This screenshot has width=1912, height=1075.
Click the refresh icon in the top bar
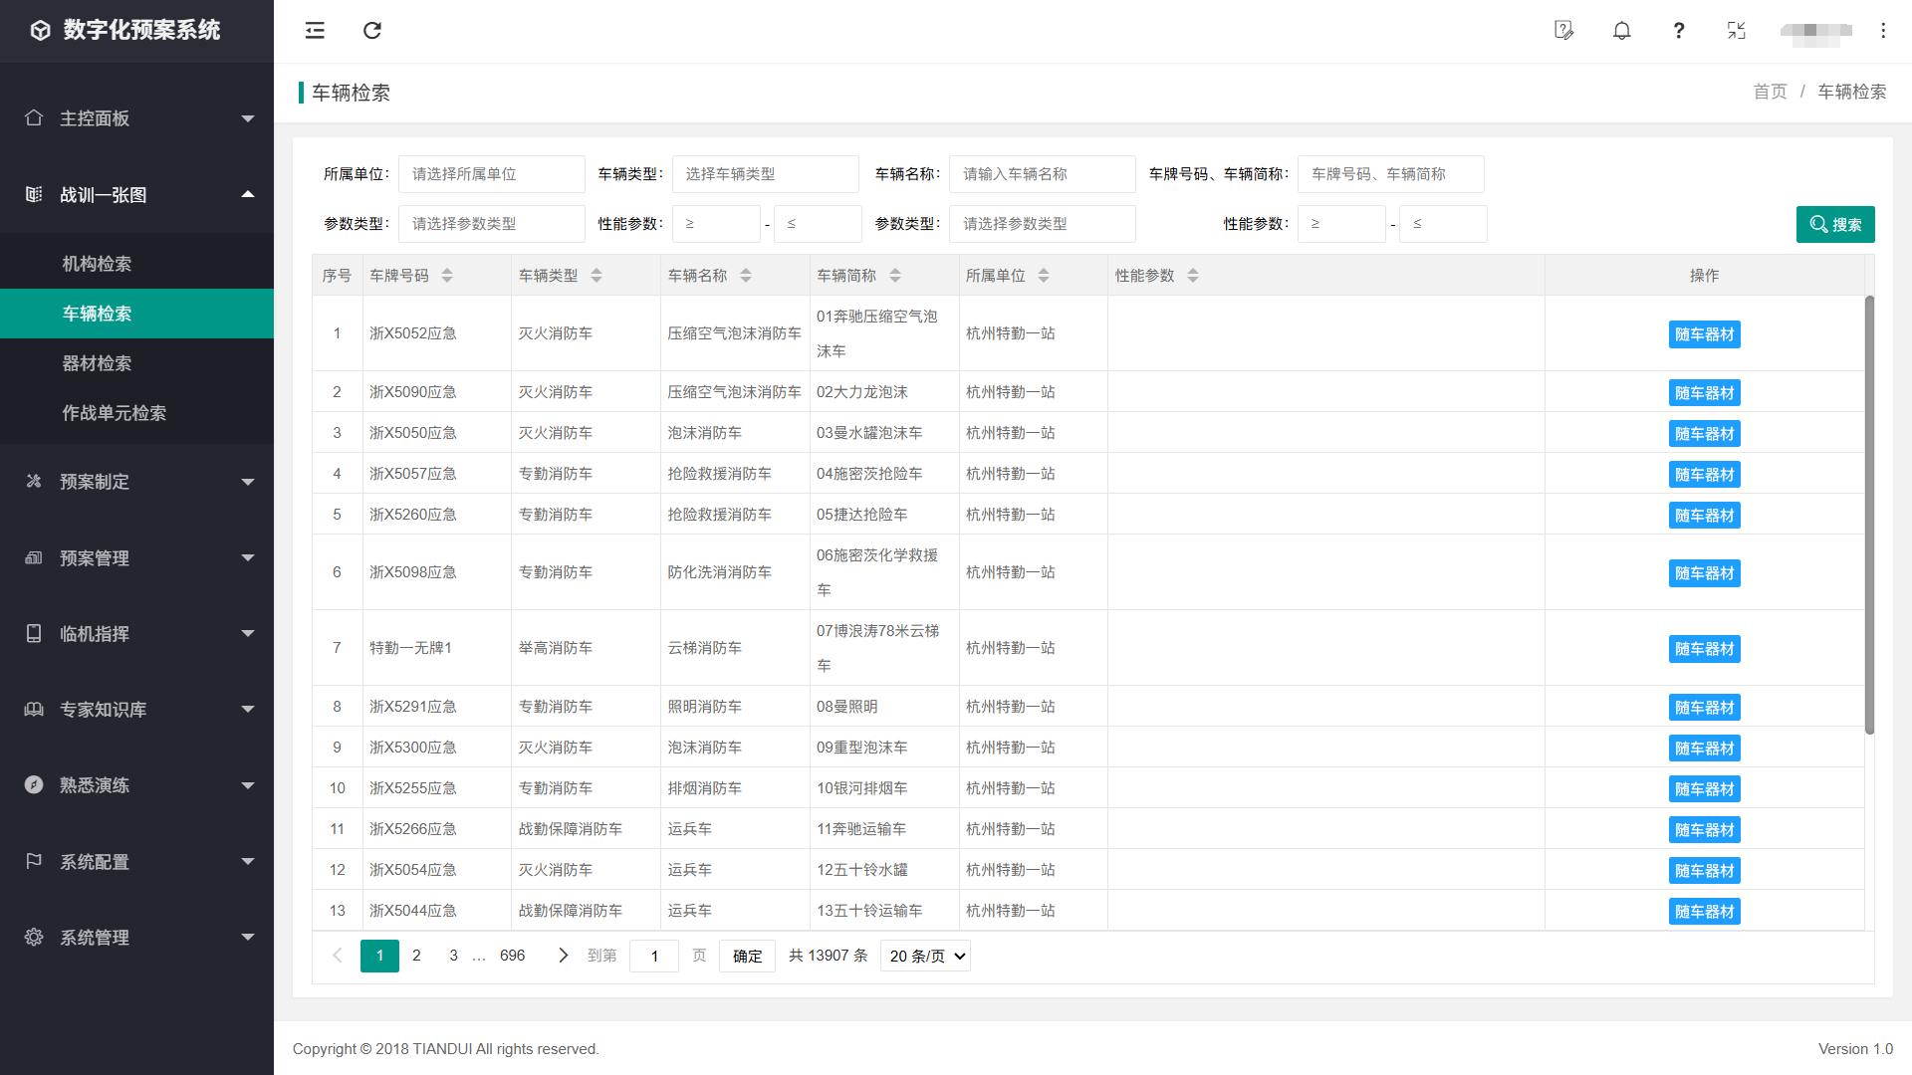coord(372,31)
